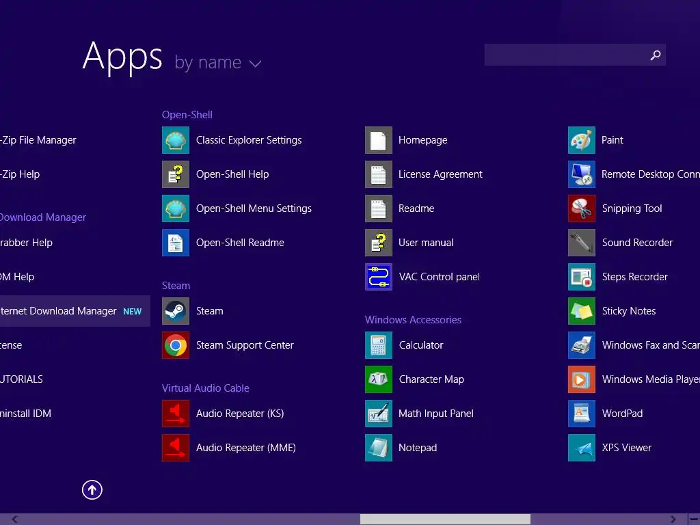700x525 pixels.
Task: Open the Notepad icon
Action: tap(379, 448)
